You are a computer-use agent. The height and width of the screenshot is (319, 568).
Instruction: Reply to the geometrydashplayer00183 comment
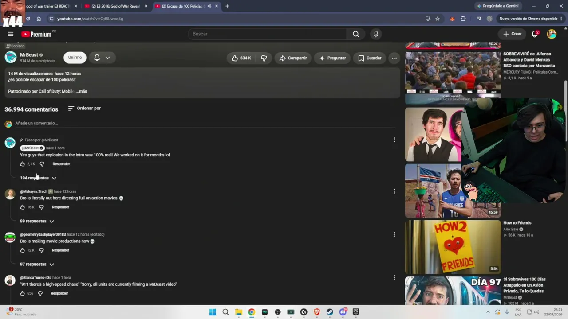pyautogui.click(x=60, y=250)
